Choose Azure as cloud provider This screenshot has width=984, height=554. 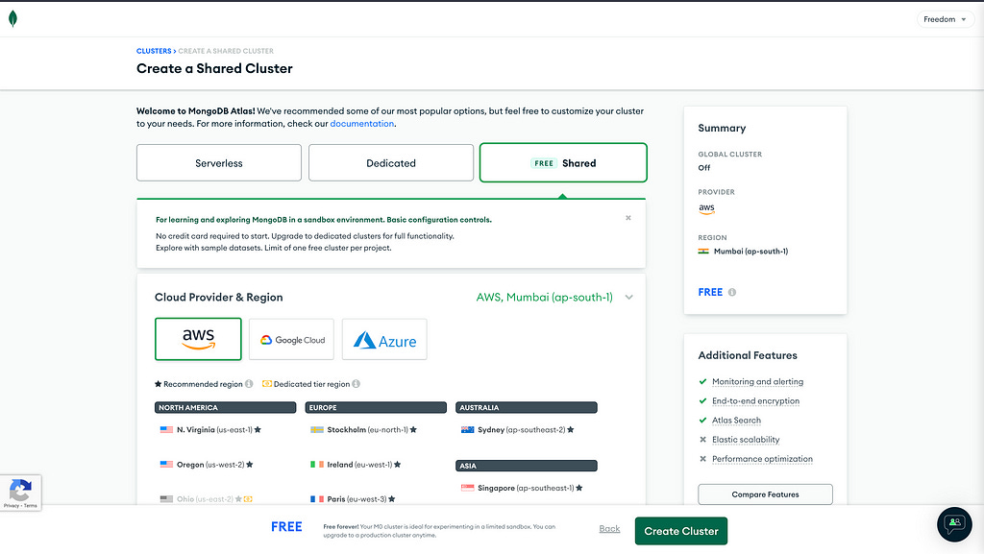point(384,339)
